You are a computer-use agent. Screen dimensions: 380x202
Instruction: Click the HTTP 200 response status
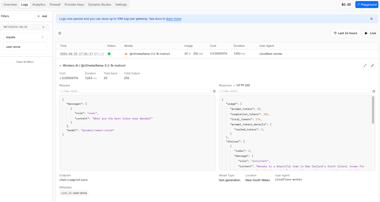point(243,86)
